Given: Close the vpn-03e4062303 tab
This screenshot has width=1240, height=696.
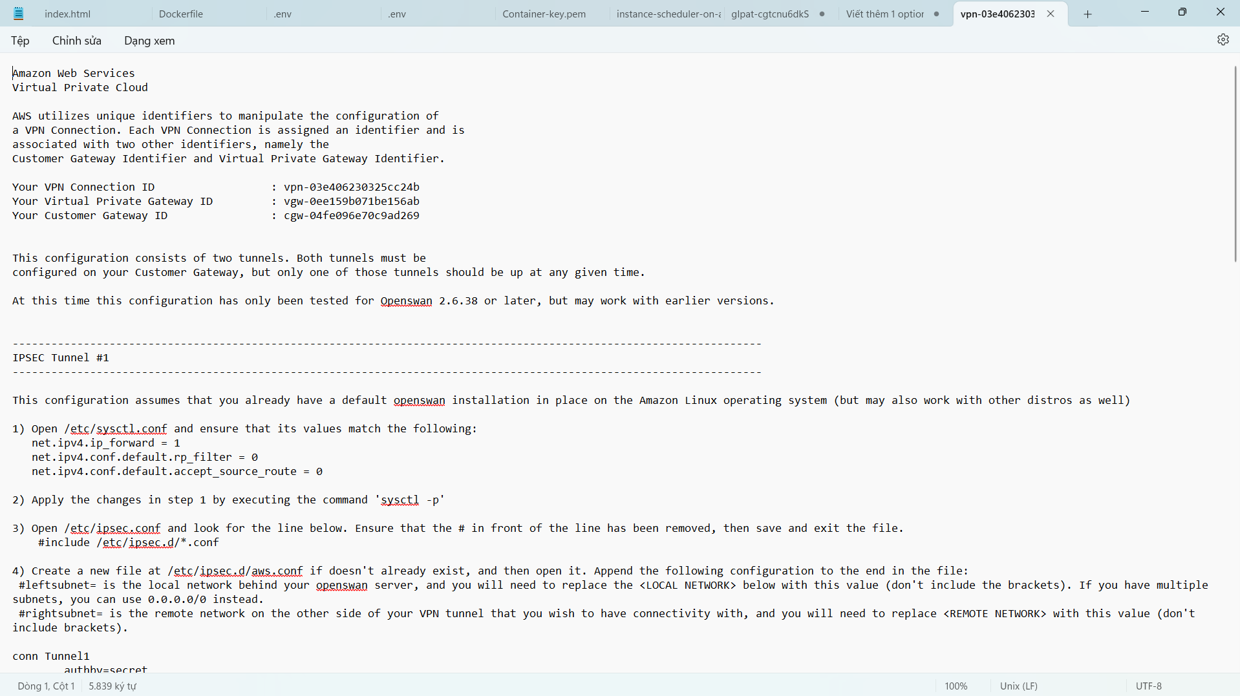Looking at the screenshot, I should [1051, 14].
